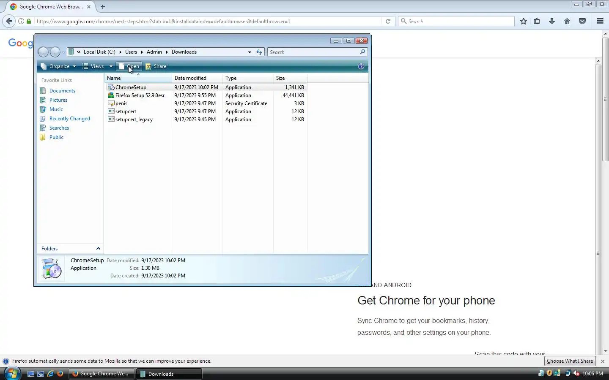Switch to Google Chrome We... taskbar button

click(x=101, y=374)
